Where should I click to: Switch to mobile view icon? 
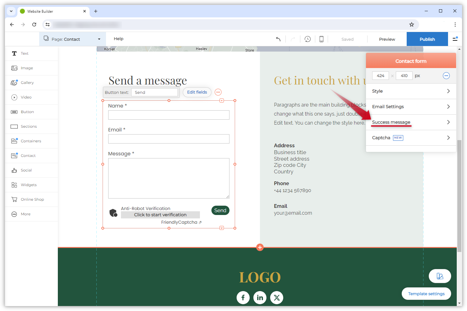(x=321, y=39)
